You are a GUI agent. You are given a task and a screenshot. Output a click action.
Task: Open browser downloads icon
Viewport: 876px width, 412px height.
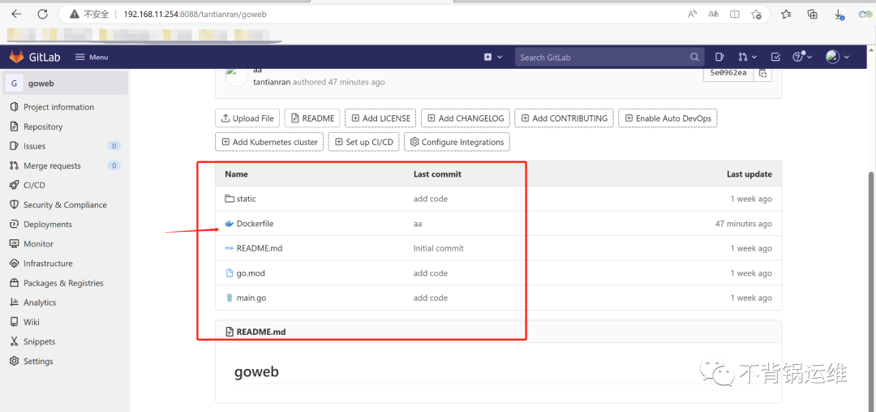[839, 15]
